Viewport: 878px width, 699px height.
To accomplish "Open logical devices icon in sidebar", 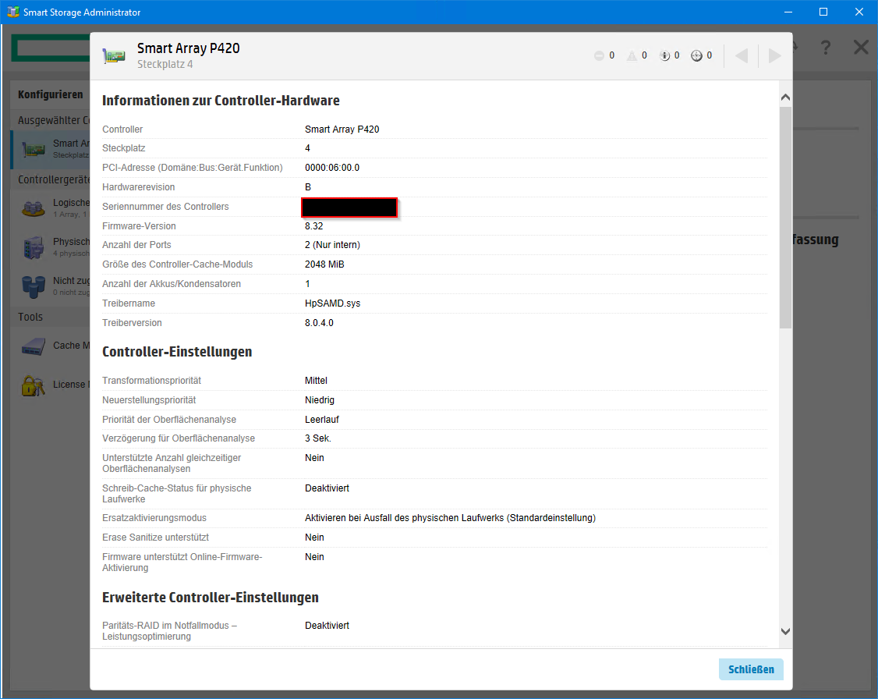I will (x=33, y=208).
